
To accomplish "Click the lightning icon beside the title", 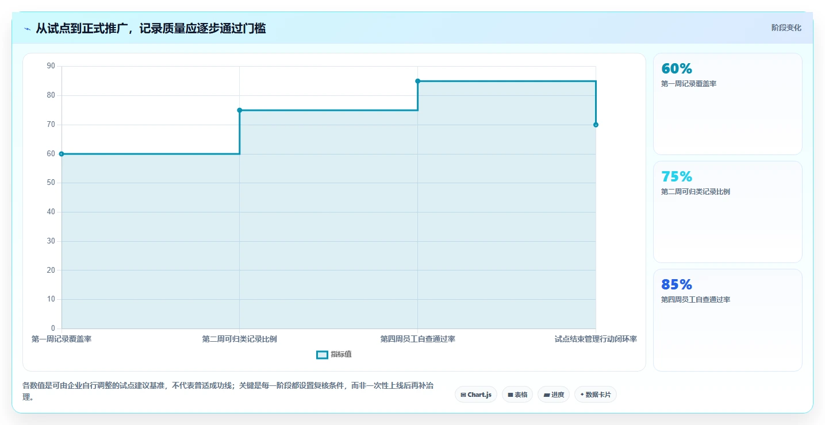I will coord(27,29).
